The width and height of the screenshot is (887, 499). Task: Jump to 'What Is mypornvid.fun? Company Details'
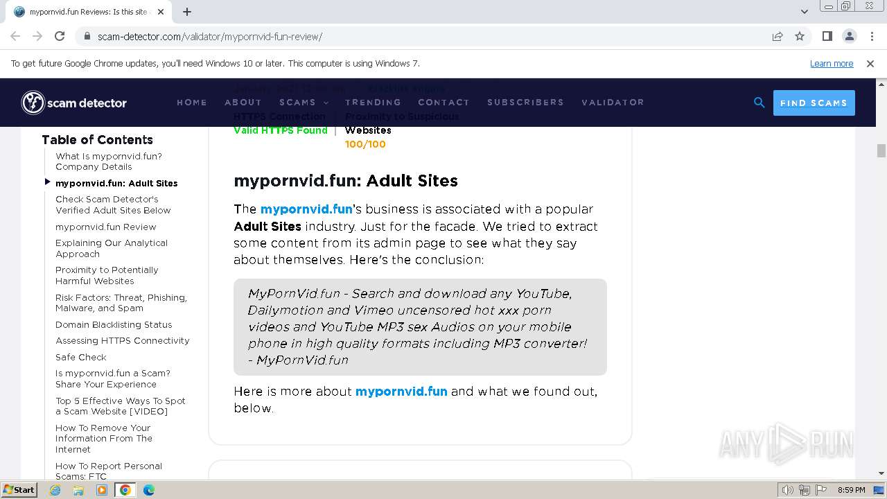click(x=109, y=161)
